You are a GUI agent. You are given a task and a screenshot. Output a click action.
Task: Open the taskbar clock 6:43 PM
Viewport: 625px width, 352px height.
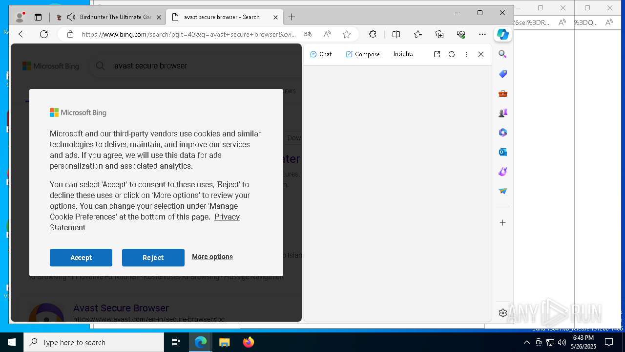pos(584,342)
